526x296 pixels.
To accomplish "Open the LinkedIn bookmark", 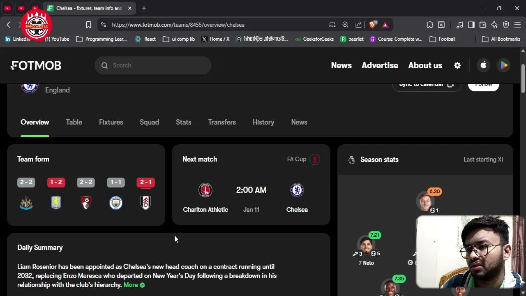I will pyautogui.click(x=18, y=39).
